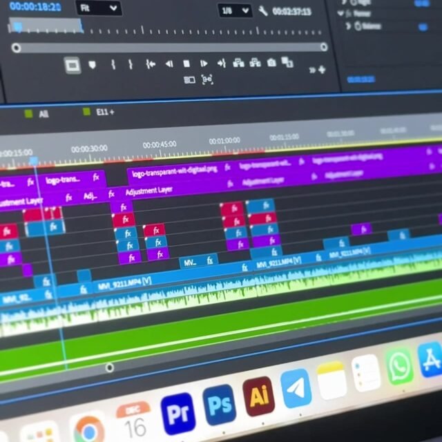The height and width of the screenshot is (442, 442).
Task: Click the Lift button icon
Action: pyautogui.click(x=238, y=63)
